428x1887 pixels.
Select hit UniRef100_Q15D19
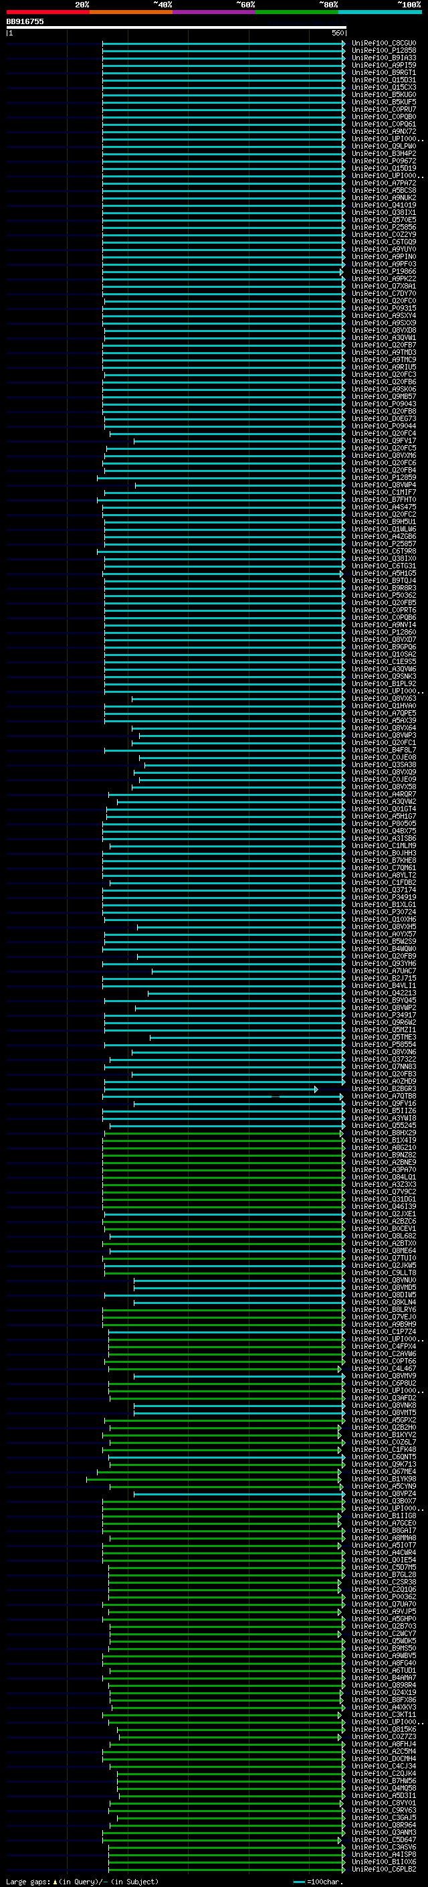click(384, 169)
